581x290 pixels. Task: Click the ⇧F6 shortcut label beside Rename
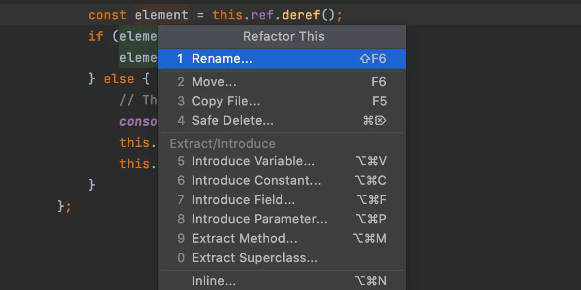(373, 58)
